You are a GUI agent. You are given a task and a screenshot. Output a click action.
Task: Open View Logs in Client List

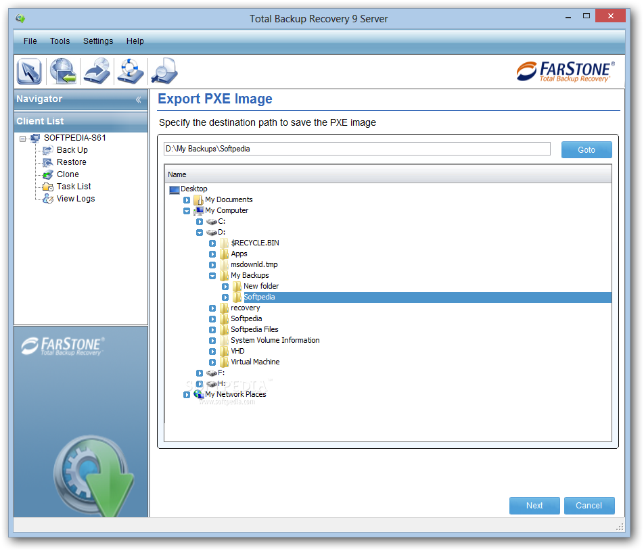76,199
